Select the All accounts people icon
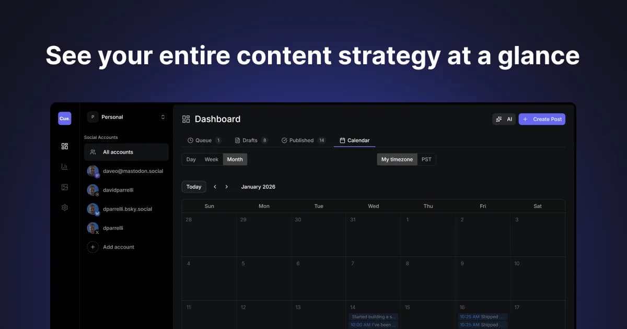 pos(93,151)
